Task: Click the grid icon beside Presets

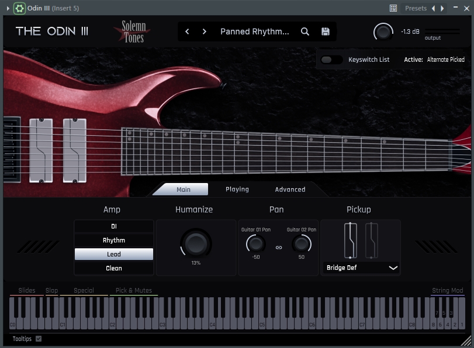Action: click(x=393, y=8)
